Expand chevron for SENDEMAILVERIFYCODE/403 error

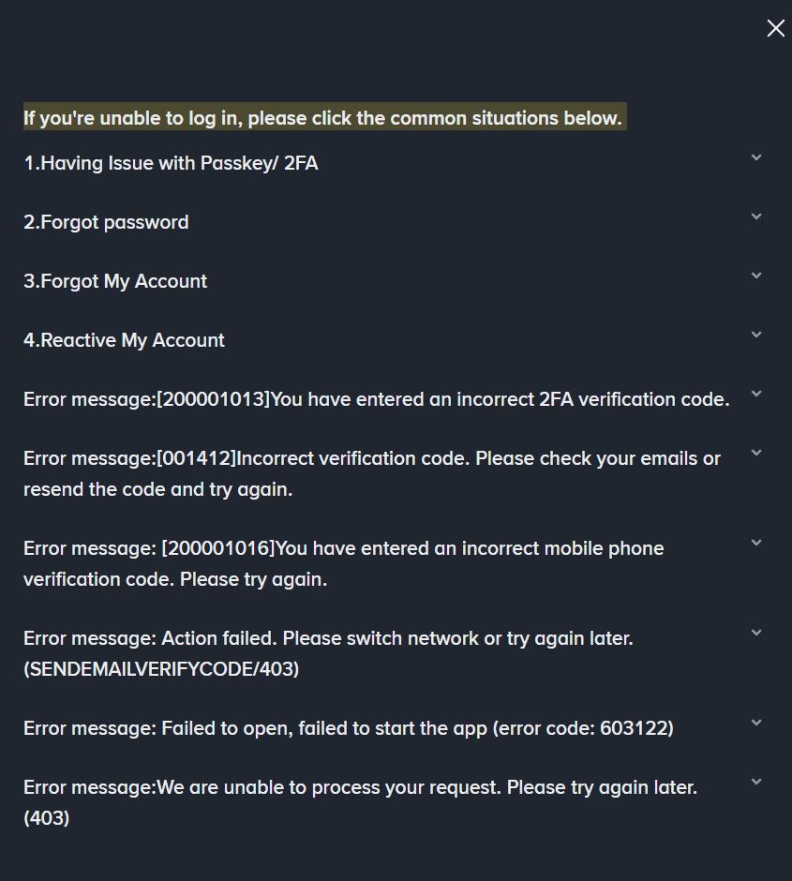coord(756,633)
